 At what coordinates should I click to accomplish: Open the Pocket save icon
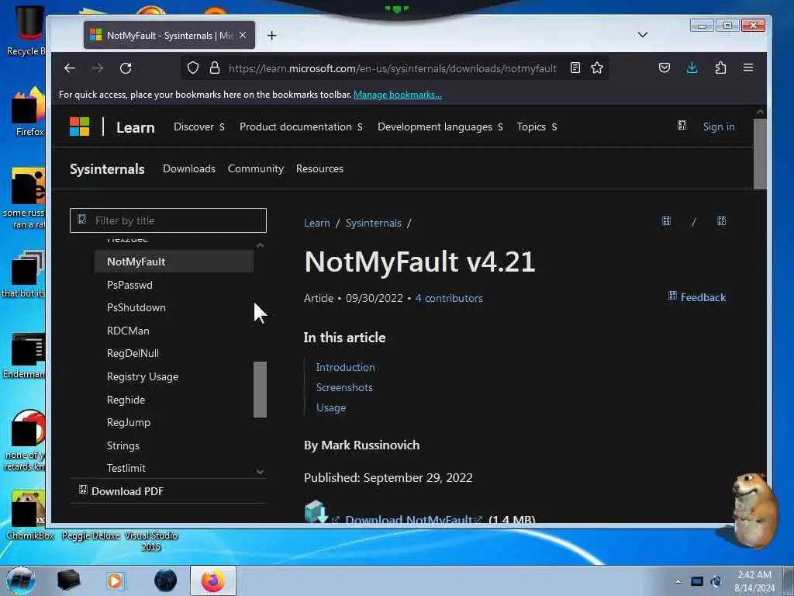[665, 68]
